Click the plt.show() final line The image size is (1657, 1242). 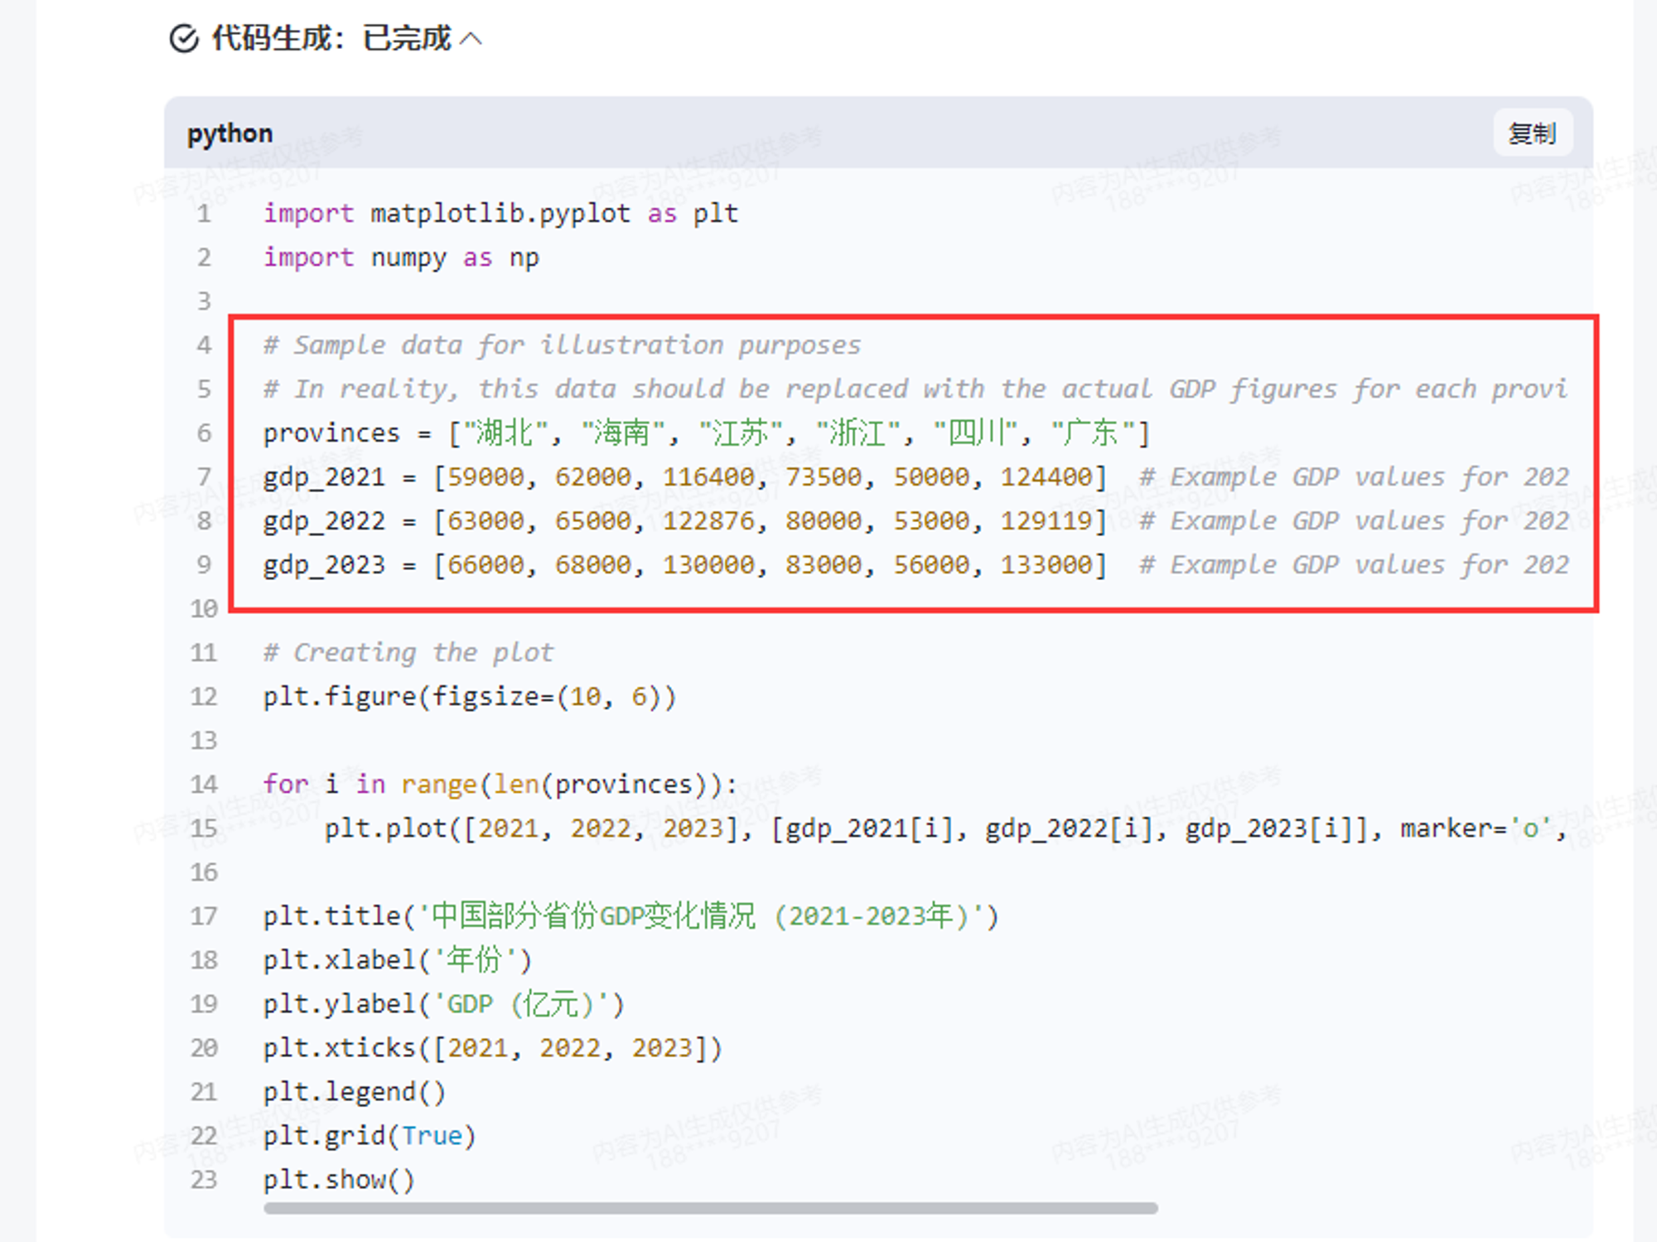click(x=339, y=1180)
